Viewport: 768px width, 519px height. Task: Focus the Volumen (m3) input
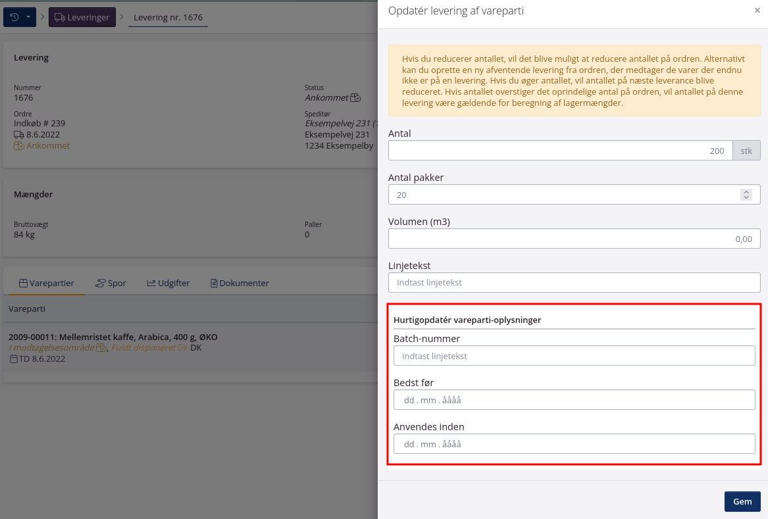click(574, 239)
